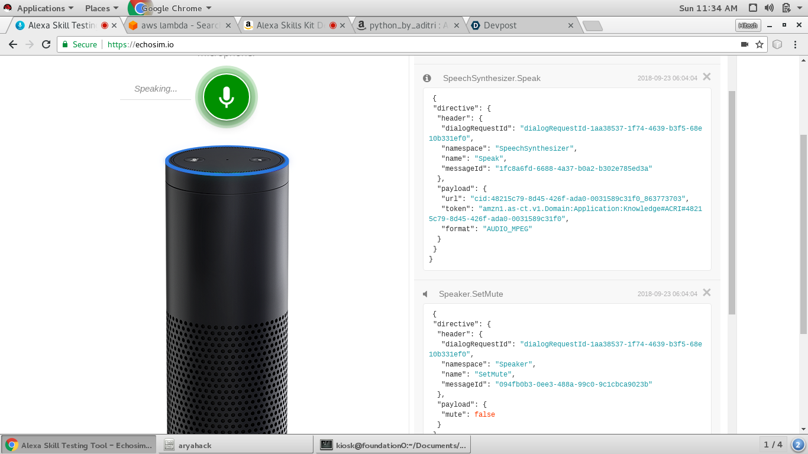The height and width of the screenshot is (454, 808).
Task: Click the SpeechSynthesizer.Speak title
Action: (x=492, y=78)
